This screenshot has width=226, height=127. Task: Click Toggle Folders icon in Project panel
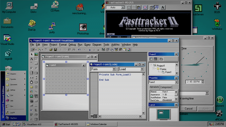click(x=161, y=59)
